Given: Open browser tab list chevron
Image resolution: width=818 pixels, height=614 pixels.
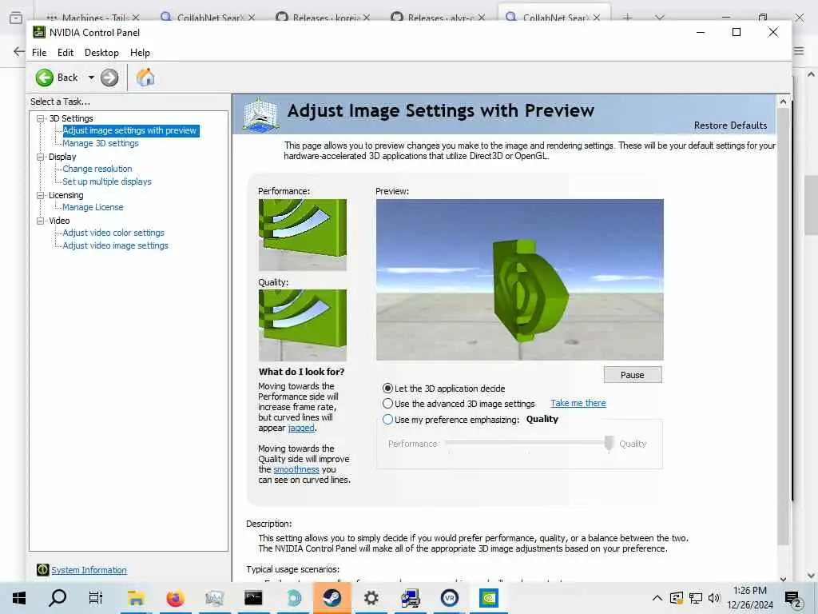Looking at the screenshot, I should (x=660, y=18).
